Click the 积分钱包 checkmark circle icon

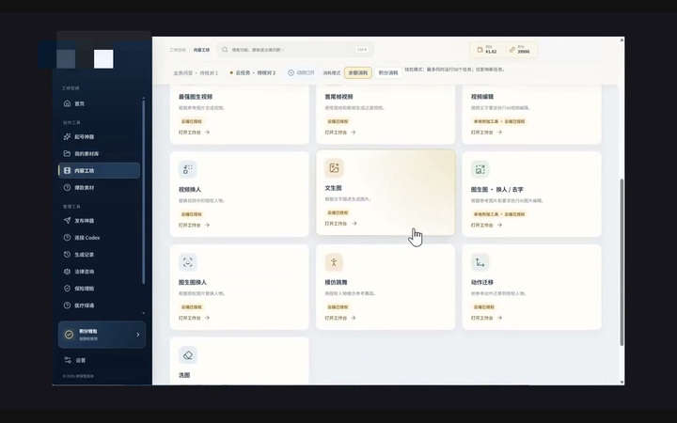(69, 334)
